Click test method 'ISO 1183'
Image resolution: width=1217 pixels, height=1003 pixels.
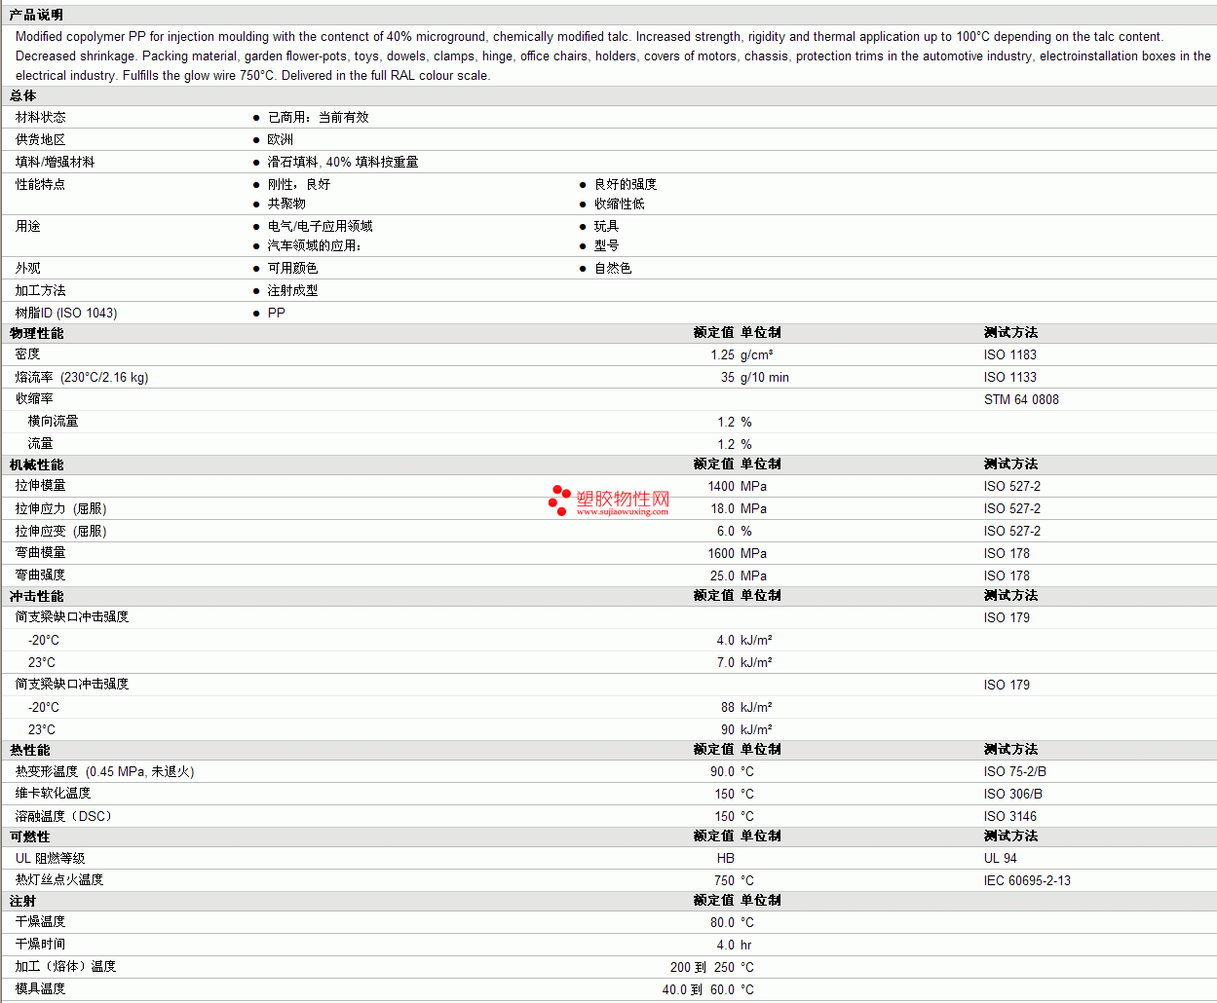click(x=1010, y=355)
